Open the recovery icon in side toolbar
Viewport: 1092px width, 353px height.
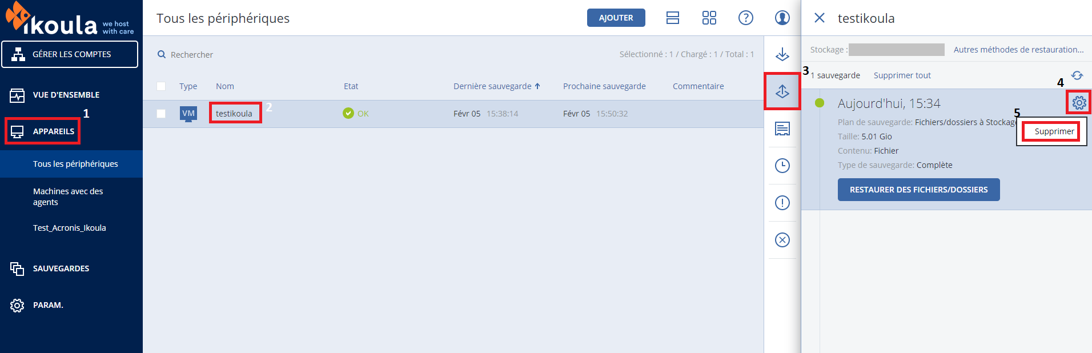click(782, 91)
